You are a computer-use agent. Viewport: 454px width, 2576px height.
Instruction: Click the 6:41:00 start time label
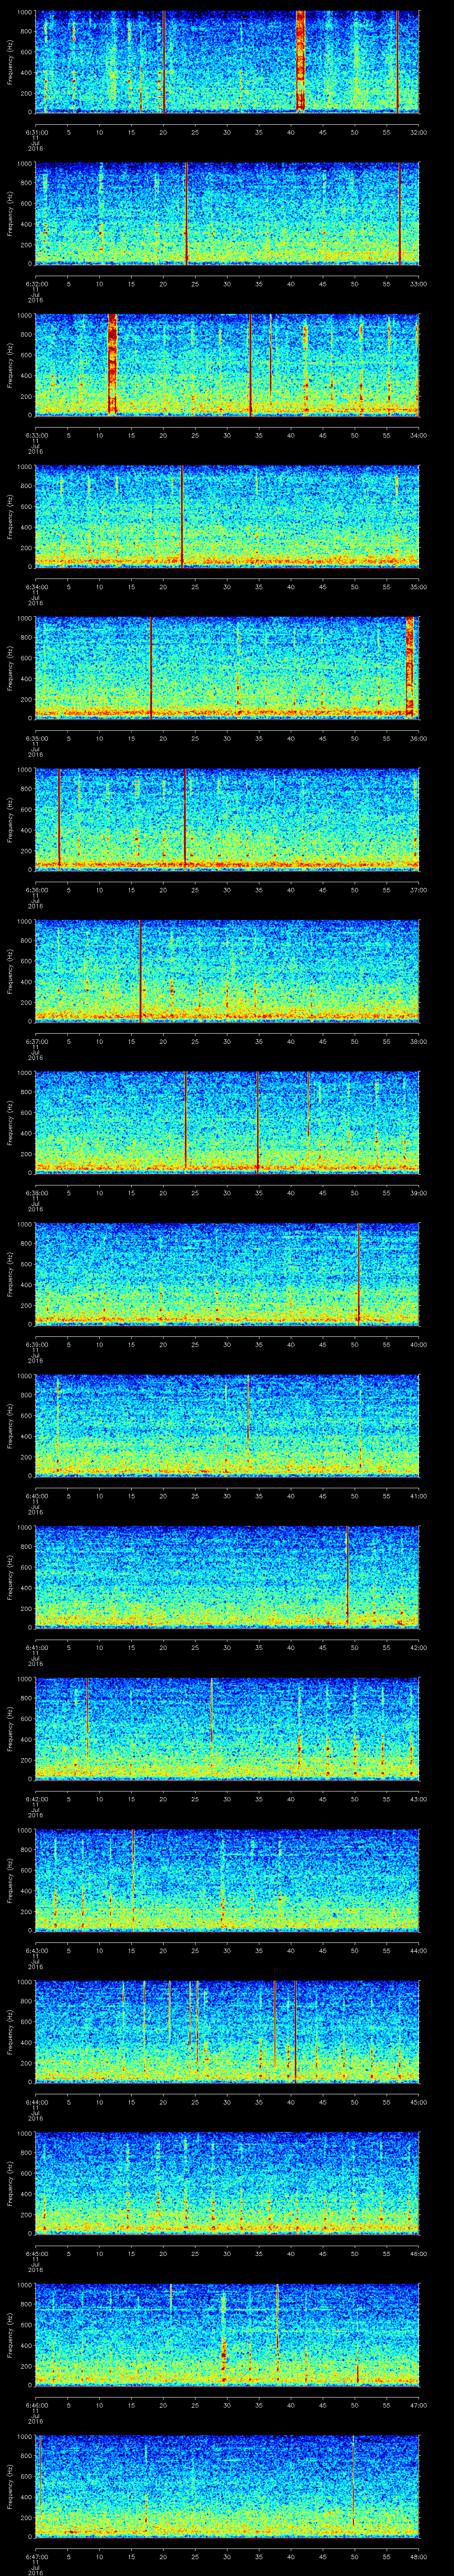pyautogui.click(x=36, y=1647)
